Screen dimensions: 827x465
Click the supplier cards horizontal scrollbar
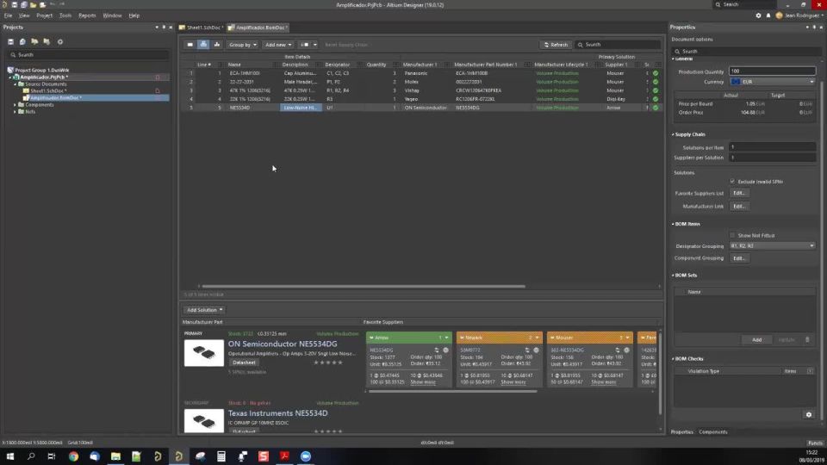click(452, 391)
